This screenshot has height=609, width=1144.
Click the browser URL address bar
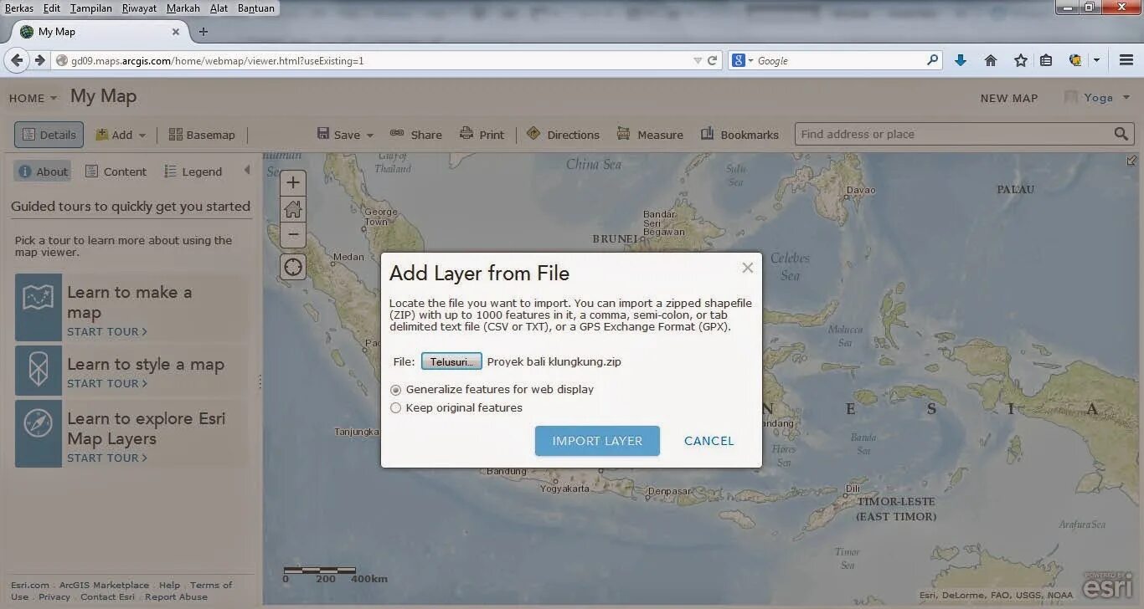point(373,60)
